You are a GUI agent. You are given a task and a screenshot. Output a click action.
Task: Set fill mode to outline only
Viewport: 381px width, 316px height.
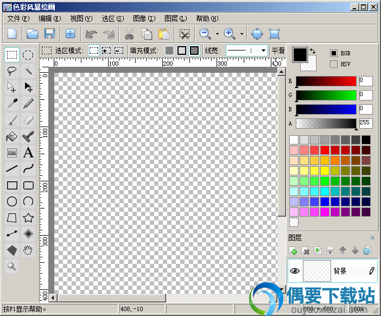click(182, 50)
